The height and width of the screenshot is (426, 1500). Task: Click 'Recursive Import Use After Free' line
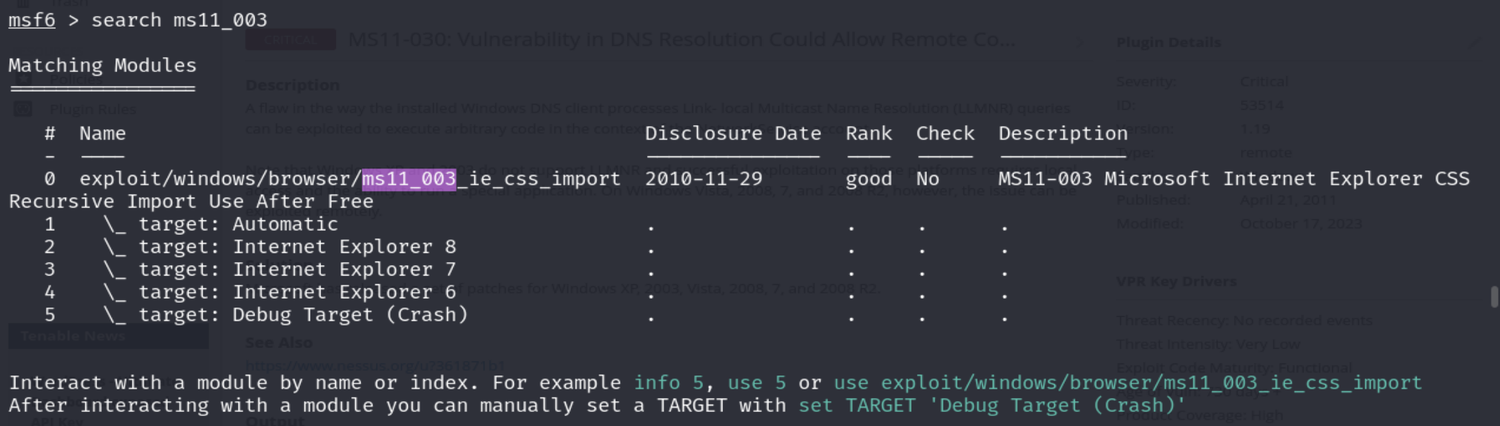[x=191, y=202]
